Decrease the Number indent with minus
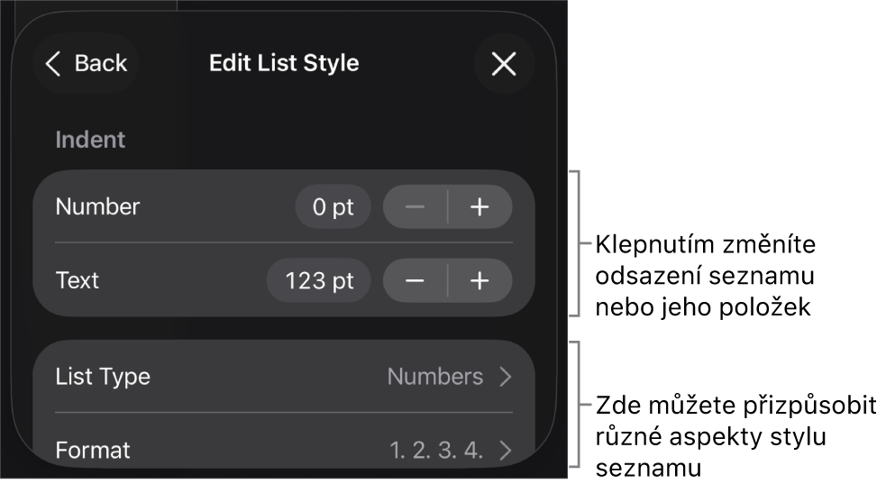Image resolution: width=886 pixels, height=484 pixels. (415, 207)
